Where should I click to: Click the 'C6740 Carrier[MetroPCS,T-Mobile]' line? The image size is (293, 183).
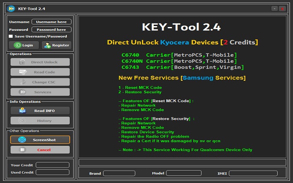(x=179, y=55)
